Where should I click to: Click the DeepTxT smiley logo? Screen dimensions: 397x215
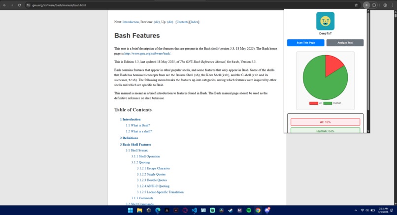click(325, 21)
